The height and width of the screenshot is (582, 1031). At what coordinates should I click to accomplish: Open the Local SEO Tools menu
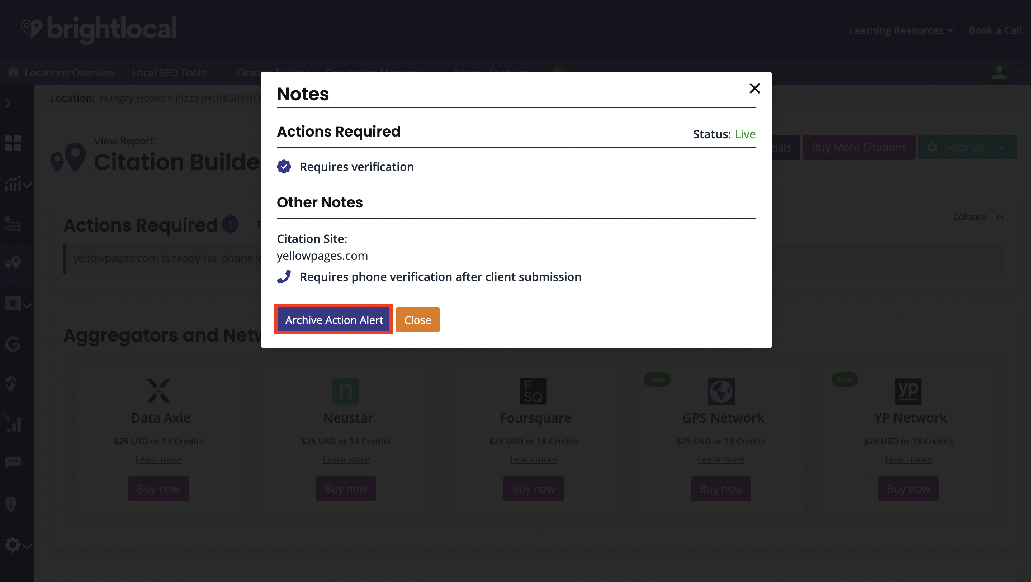tap(175, 72)
